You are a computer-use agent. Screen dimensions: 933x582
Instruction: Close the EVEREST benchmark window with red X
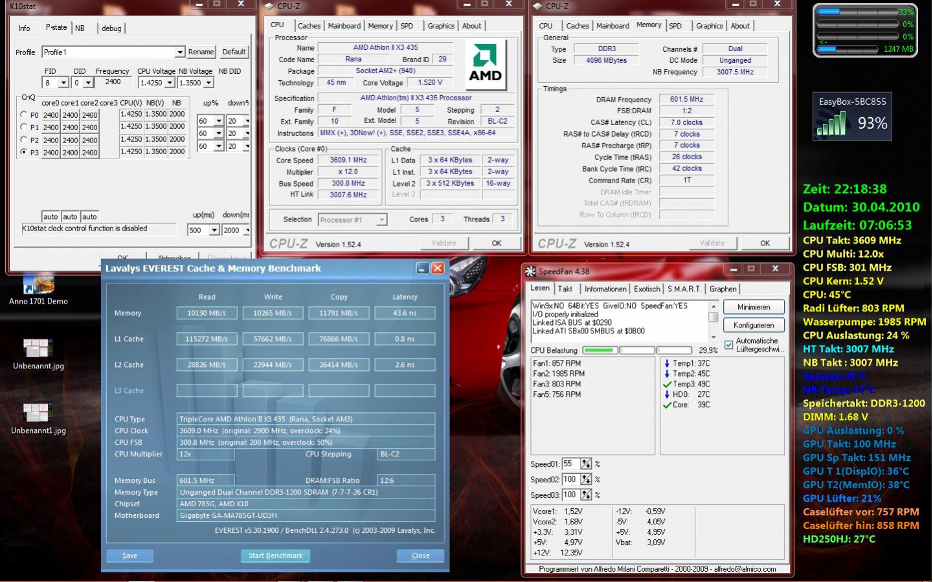tap(438, 268)
